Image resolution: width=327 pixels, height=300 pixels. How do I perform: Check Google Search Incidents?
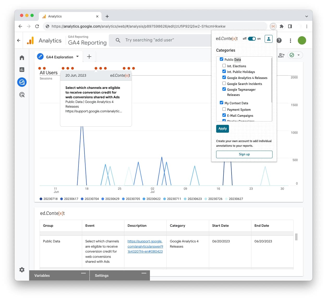[x=224, y=83]
